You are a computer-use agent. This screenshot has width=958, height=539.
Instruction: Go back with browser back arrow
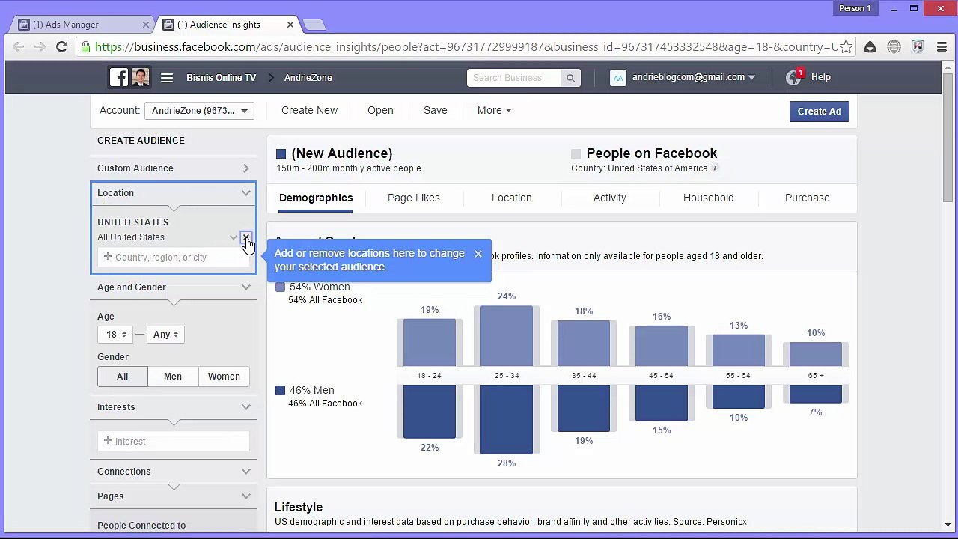coord(19,47)
